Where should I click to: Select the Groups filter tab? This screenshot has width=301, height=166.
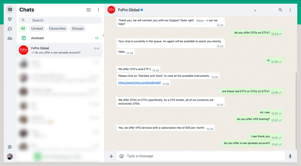click(78, 29)
